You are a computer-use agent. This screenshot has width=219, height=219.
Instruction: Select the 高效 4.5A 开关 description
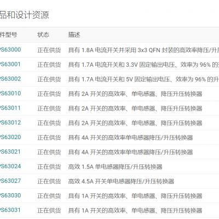[121, 181]
